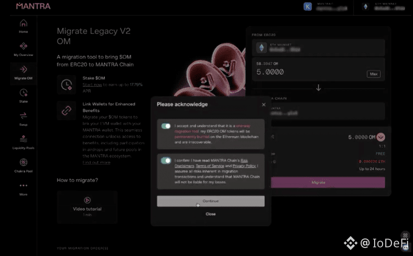Image resolution: width=413 pixels, height=256 pixels.
Task: Open Liquidity Pools in the sidebar
Action: 23,142
